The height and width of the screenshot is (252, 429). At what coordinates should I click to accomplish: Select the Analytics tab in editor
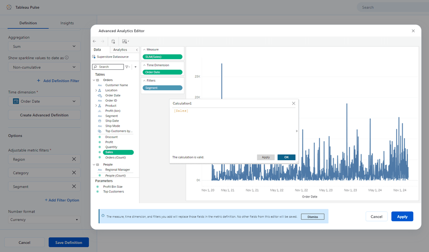click(x=120, y=50)
